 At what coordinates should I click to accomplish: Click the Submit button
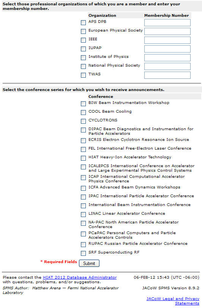pos(89,263)
